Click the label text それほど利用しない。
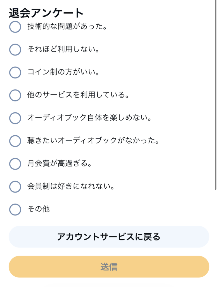The height and width of the screenshot is (287, 218). click(63, 50)
